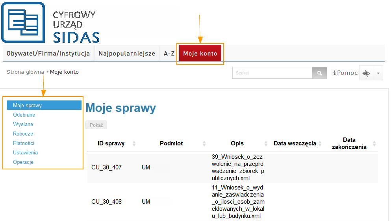Click into the Szukaj search field

coord(272,73)
